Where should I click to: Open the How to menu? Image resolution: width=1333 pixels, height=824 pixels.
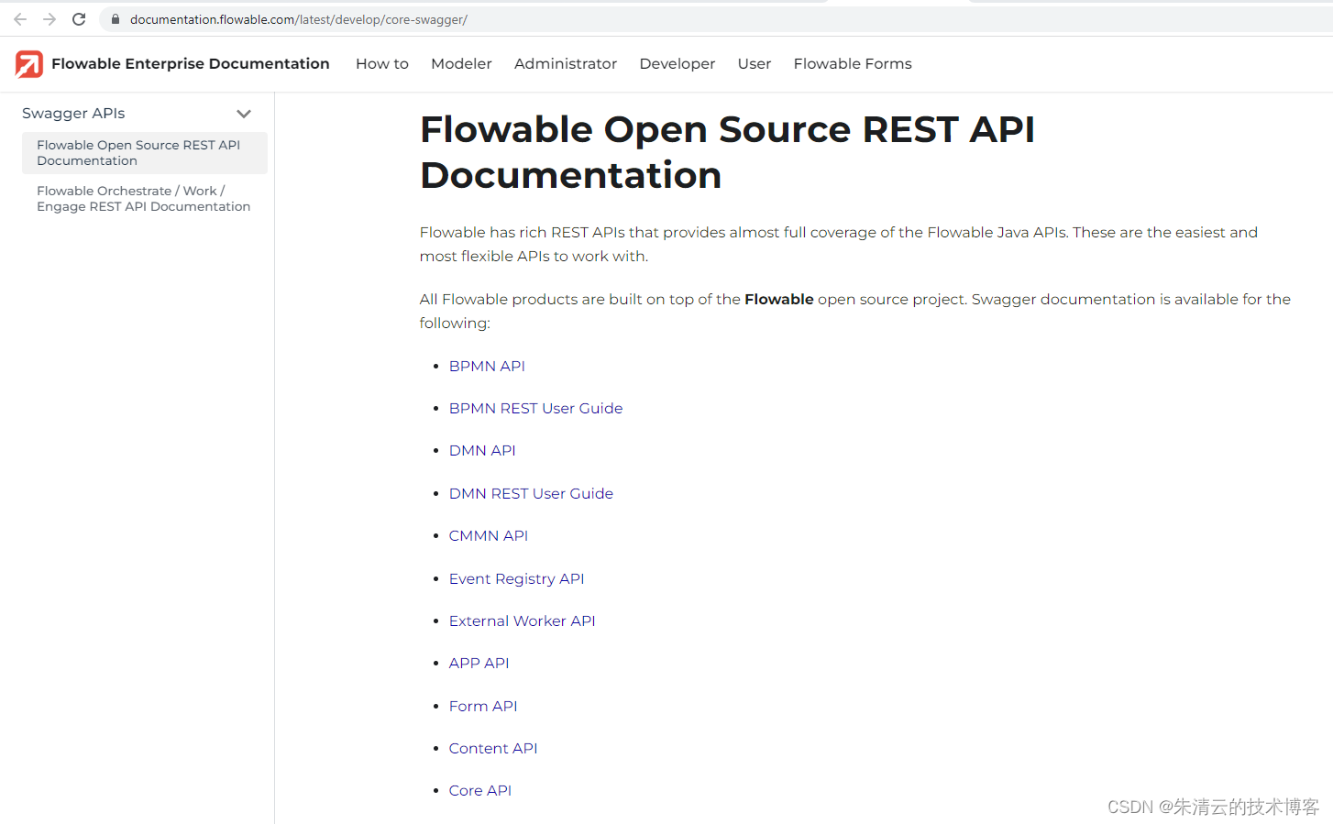click(x=382, y=63)
